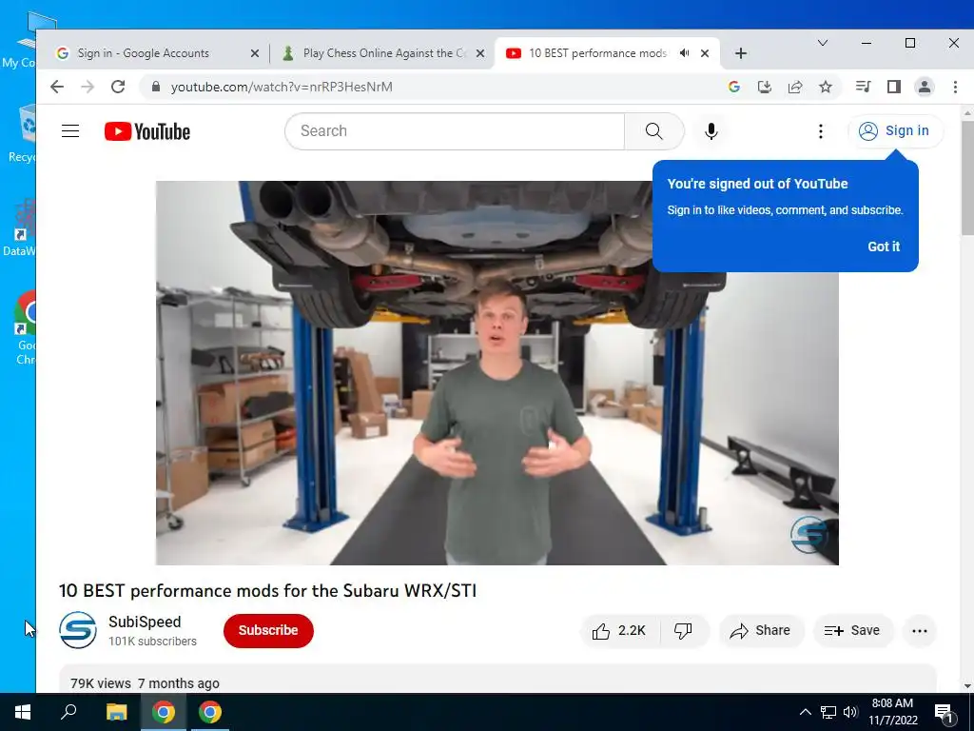This screenshot has height=731, width=974.
Task: Go back with browser back arrow
Action: point(57,87)
